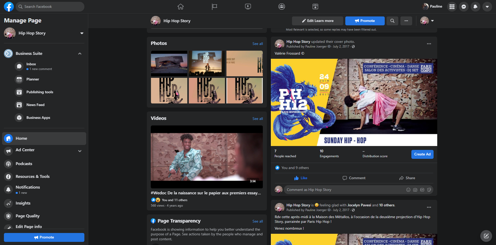Image resolution: width=496 pixels, height=245 pixels.
Task: Click the Create Ad button on cover photo post
Action: 422,154
